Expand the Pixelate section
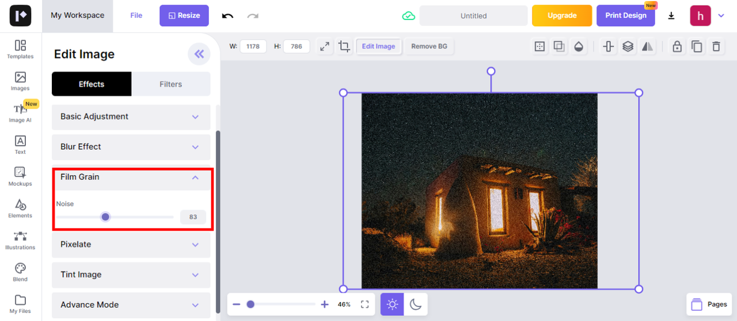This screenshot has height=321, width=737. pos(131,245)
